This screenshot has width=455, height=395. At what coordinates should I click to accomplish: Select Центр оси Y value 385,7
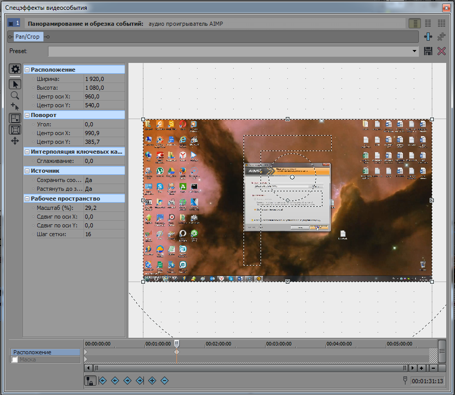pos(104,142)
